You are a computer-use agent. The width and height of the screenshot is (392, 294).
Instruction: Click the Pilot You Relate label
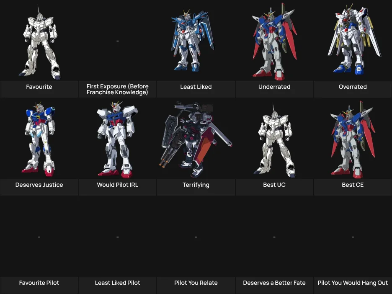coord(196,283)
